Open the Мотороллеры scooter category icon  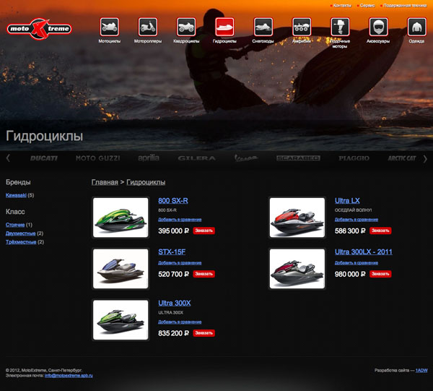click(x=148, y=27)
